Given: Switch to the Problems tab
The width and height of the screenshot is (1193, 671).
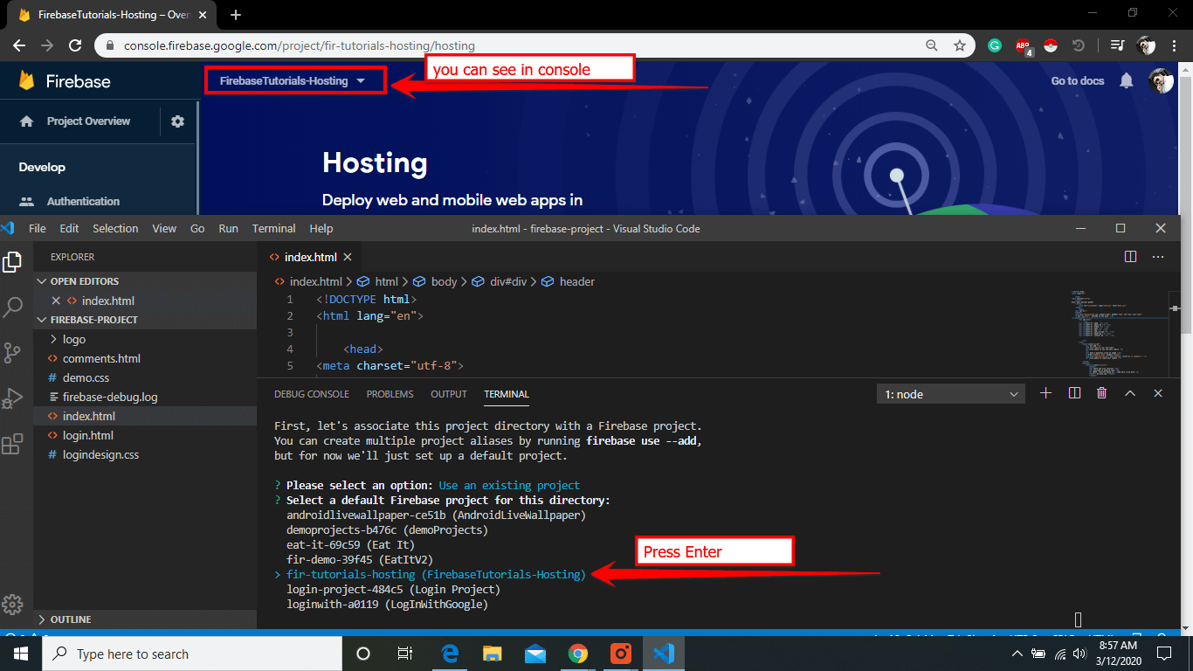Looking at the screenshot, I should pos(390,394).
